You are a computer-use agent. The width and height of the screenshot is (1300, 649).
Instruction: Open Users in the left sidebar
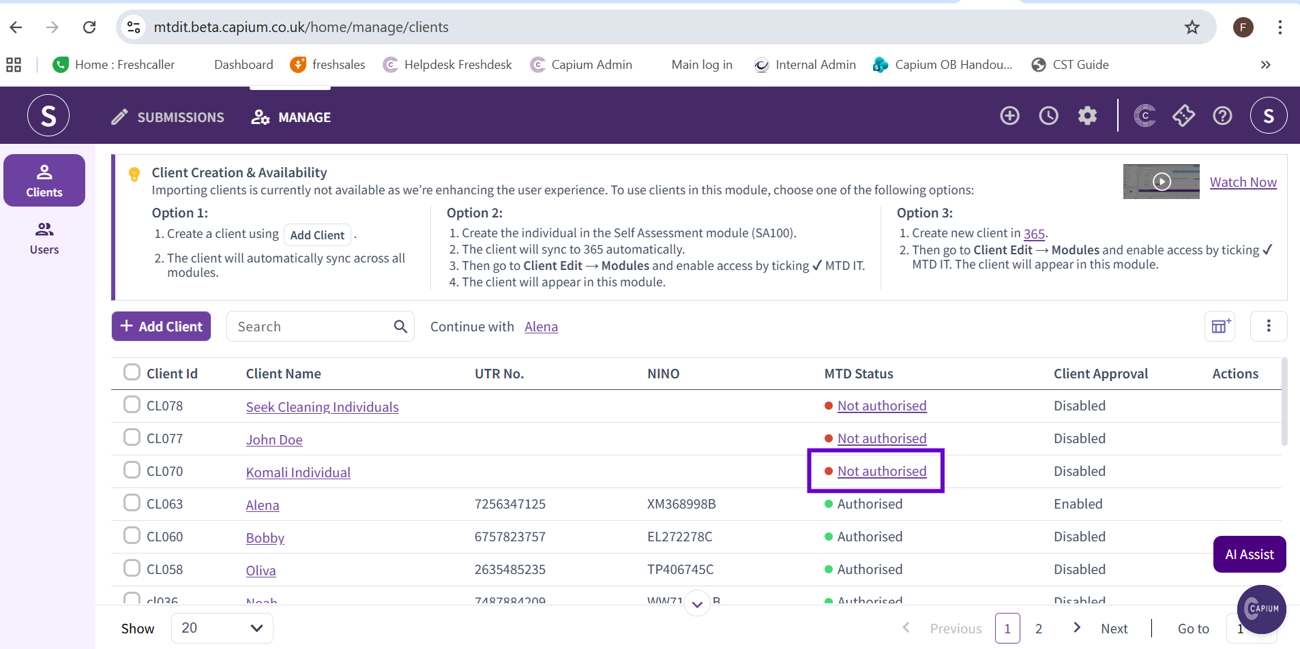pos(44,239)
